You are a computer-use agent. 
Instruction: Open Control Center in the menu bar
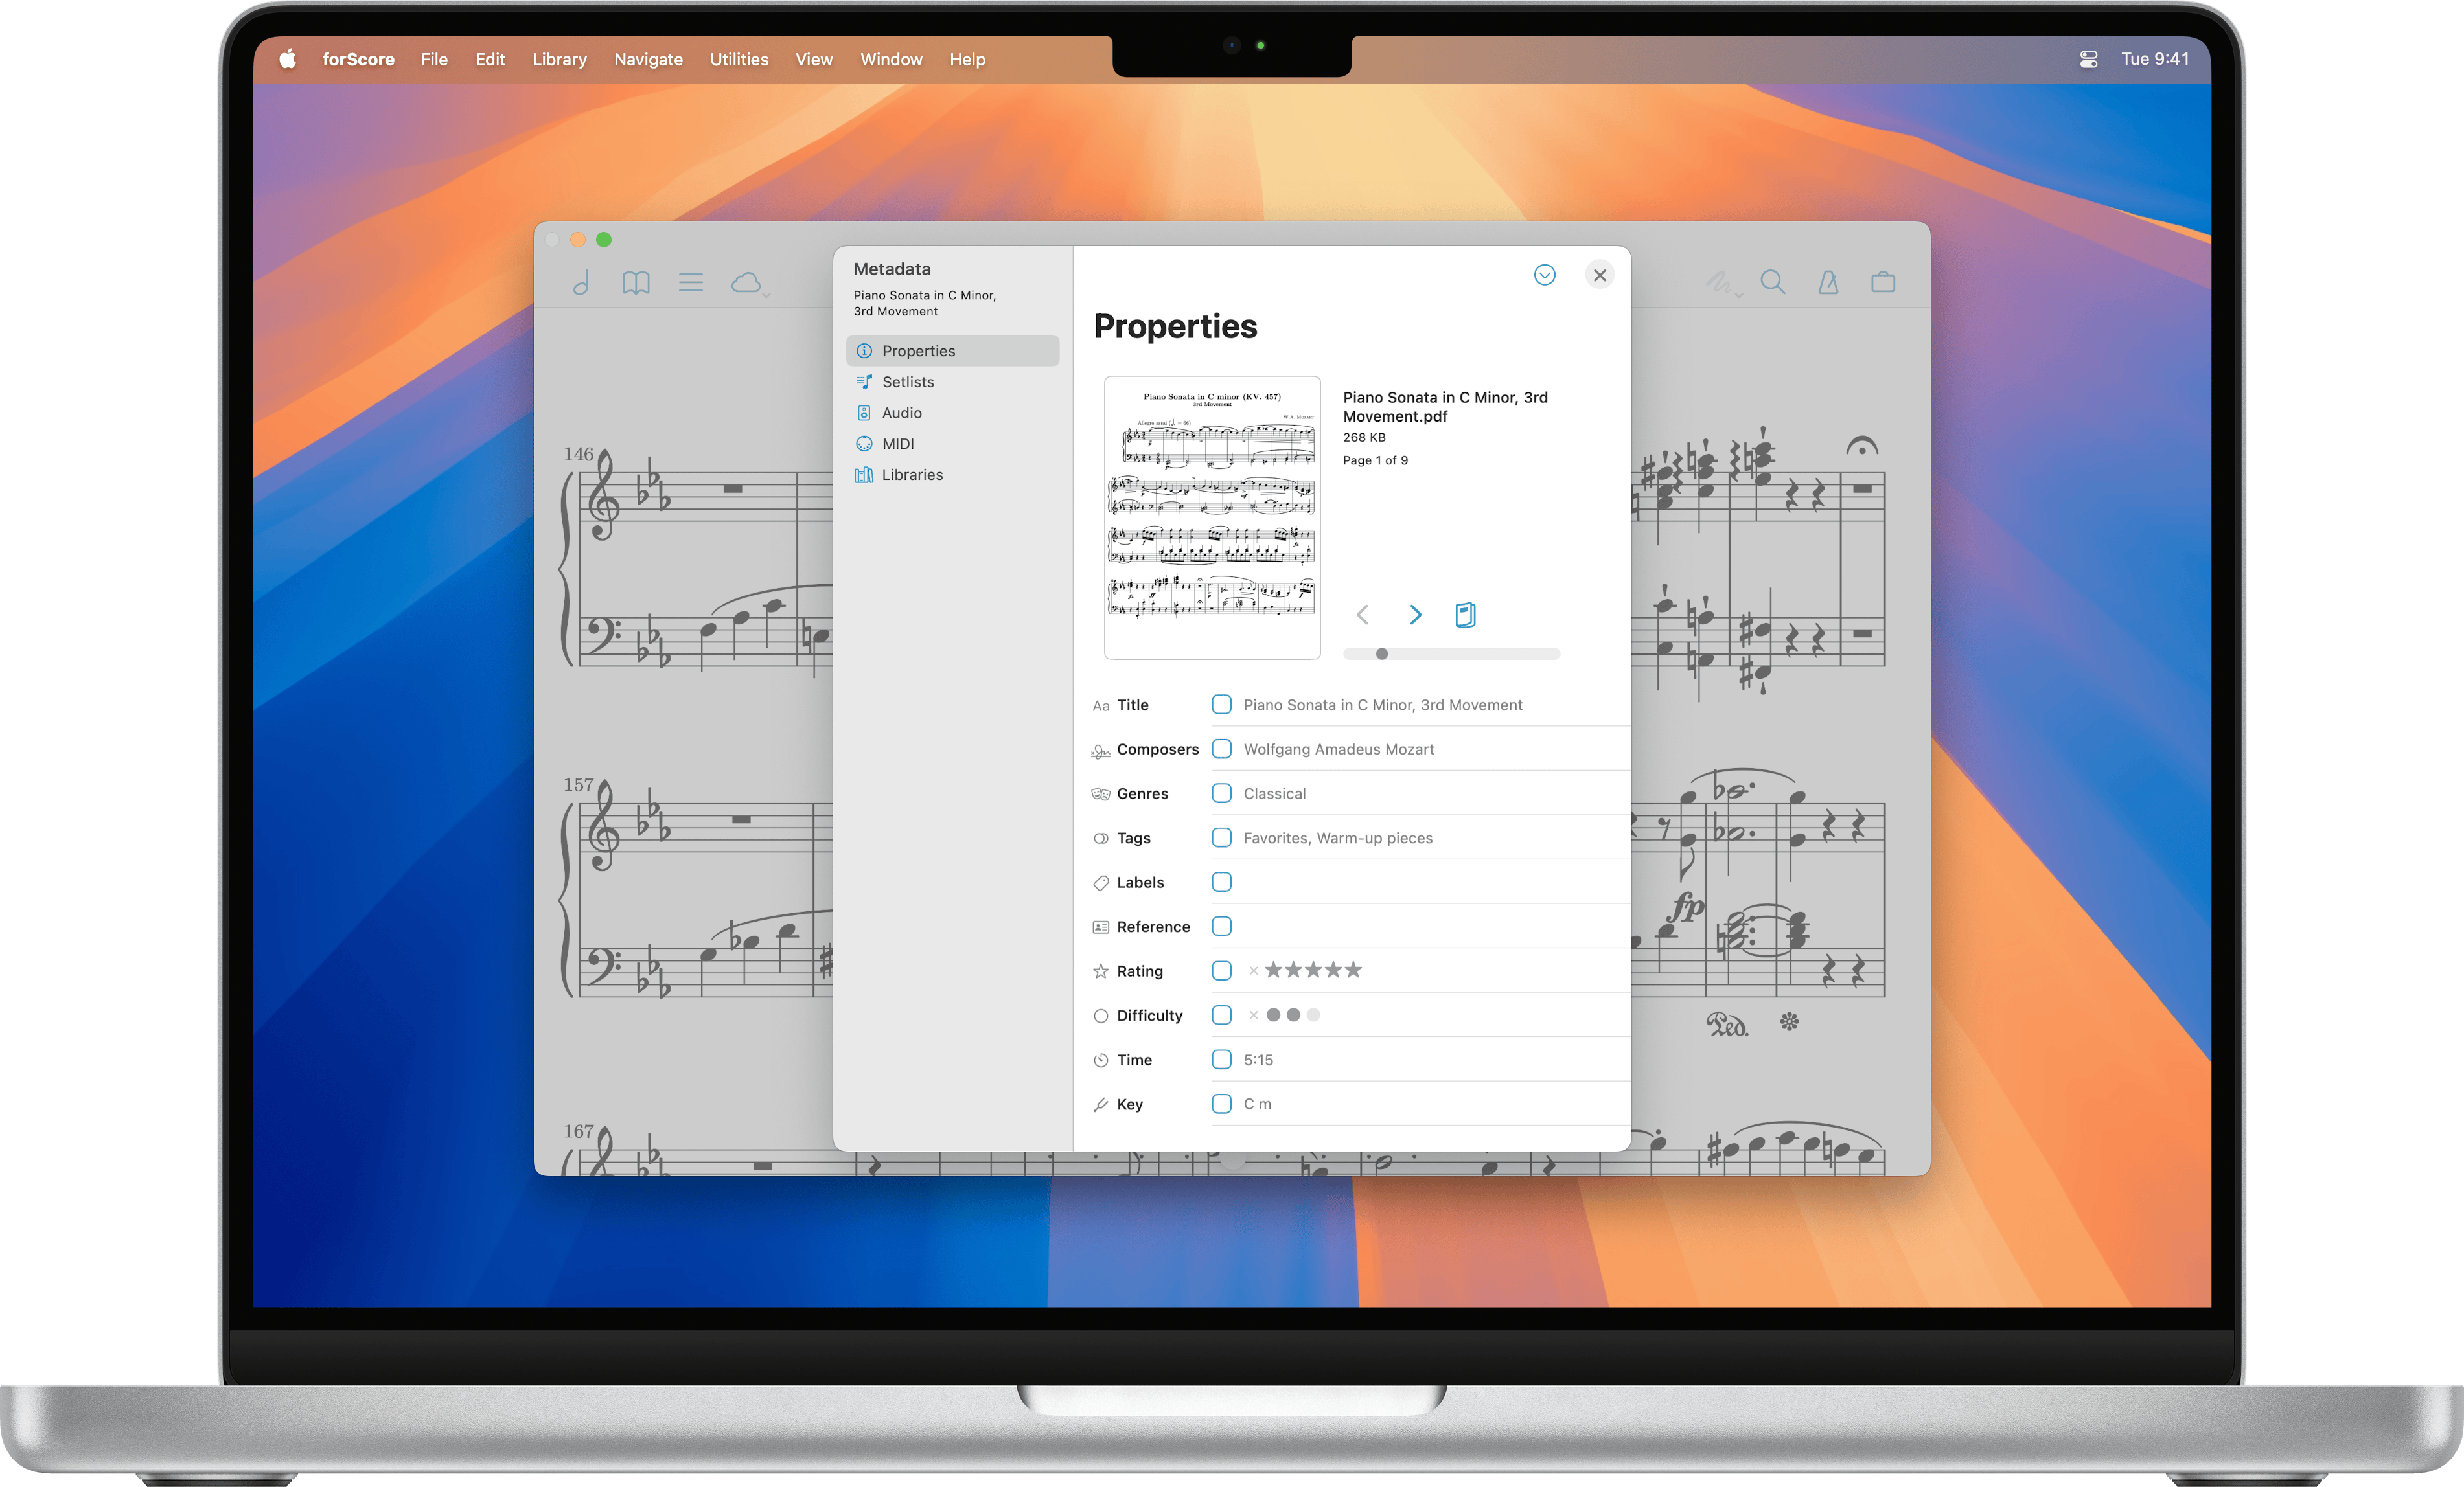[x=2088, y=59]
